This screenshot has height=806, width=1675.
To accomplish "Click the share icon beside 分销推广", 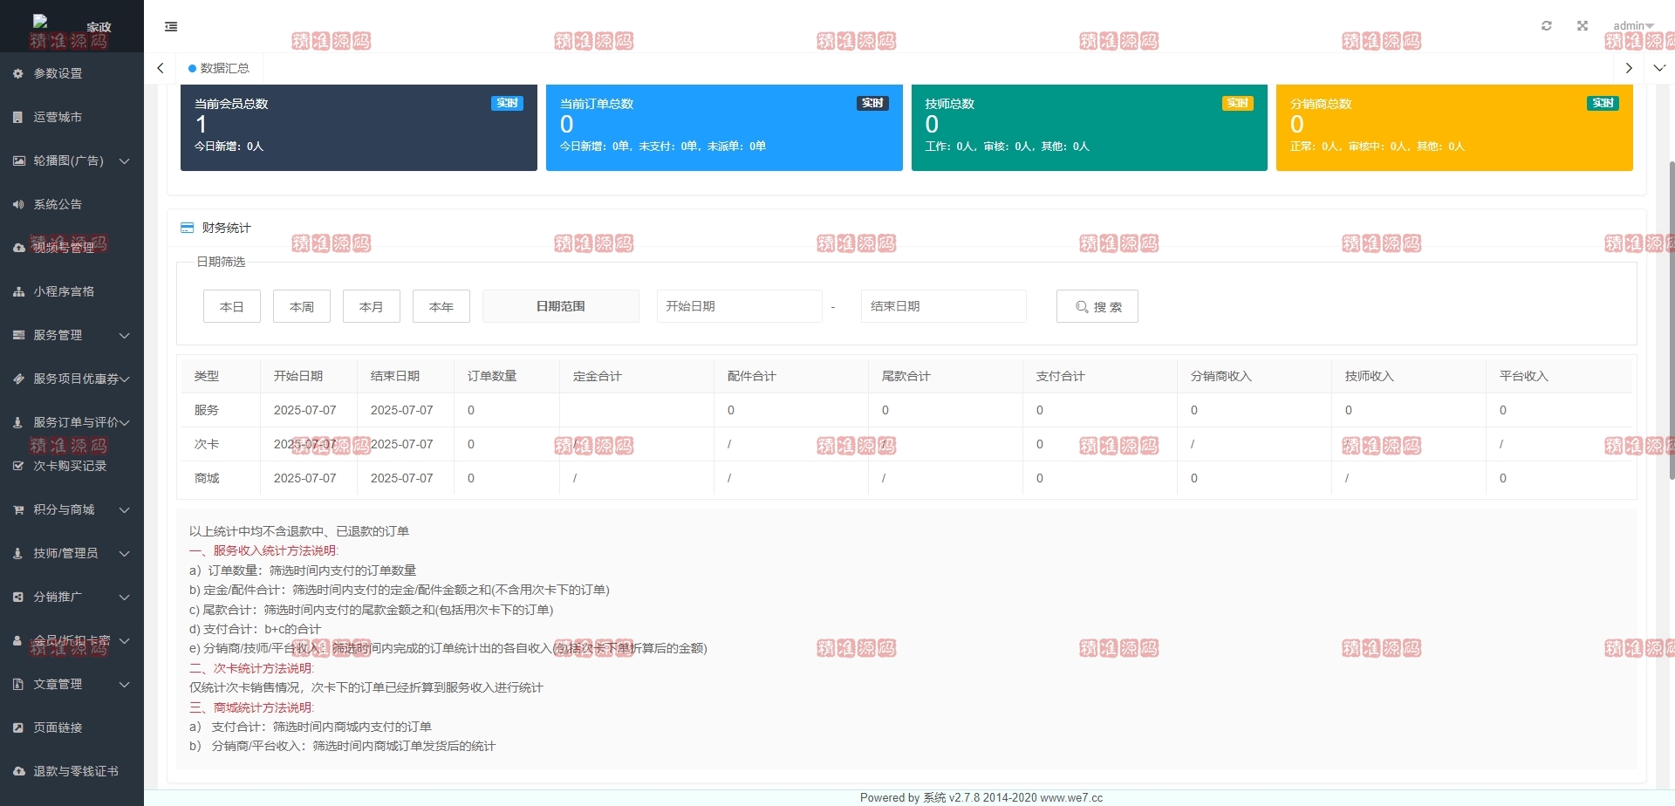I will [18, 597].
